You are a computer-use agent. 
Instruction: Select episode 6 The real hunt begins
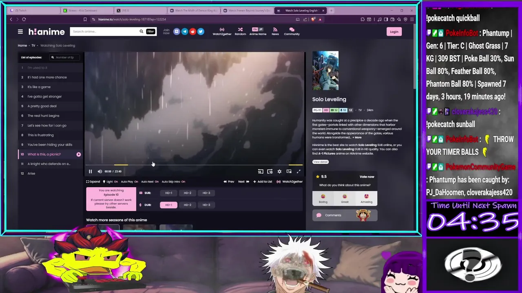point(51,116)
